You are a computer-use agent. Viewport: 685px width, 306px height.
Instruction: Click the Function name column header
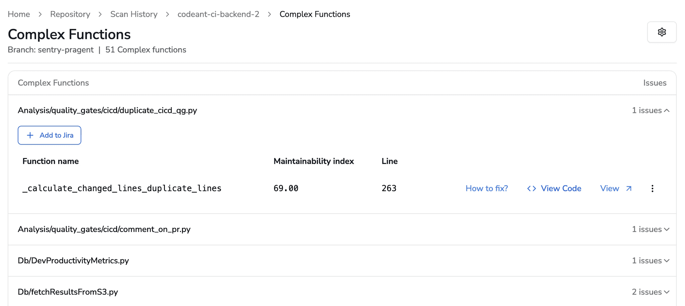coord(51,161)
